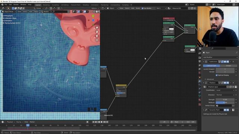239x134 pixels.
Task: Open the Object Data mesh tab icon
Action: point(200,96)
